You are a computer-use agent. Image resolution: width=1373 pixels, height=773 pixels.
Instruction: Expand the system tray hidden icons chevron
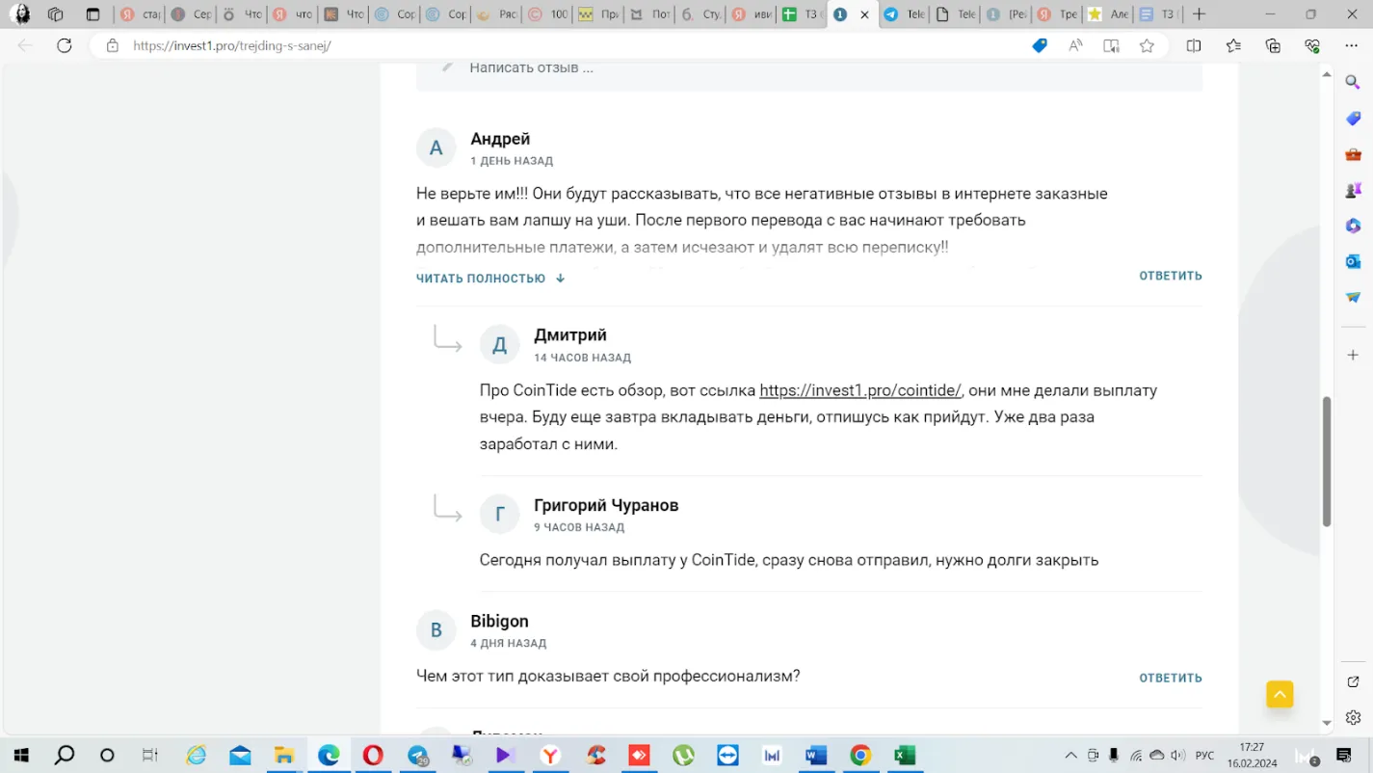click(x=1070, y=755)
